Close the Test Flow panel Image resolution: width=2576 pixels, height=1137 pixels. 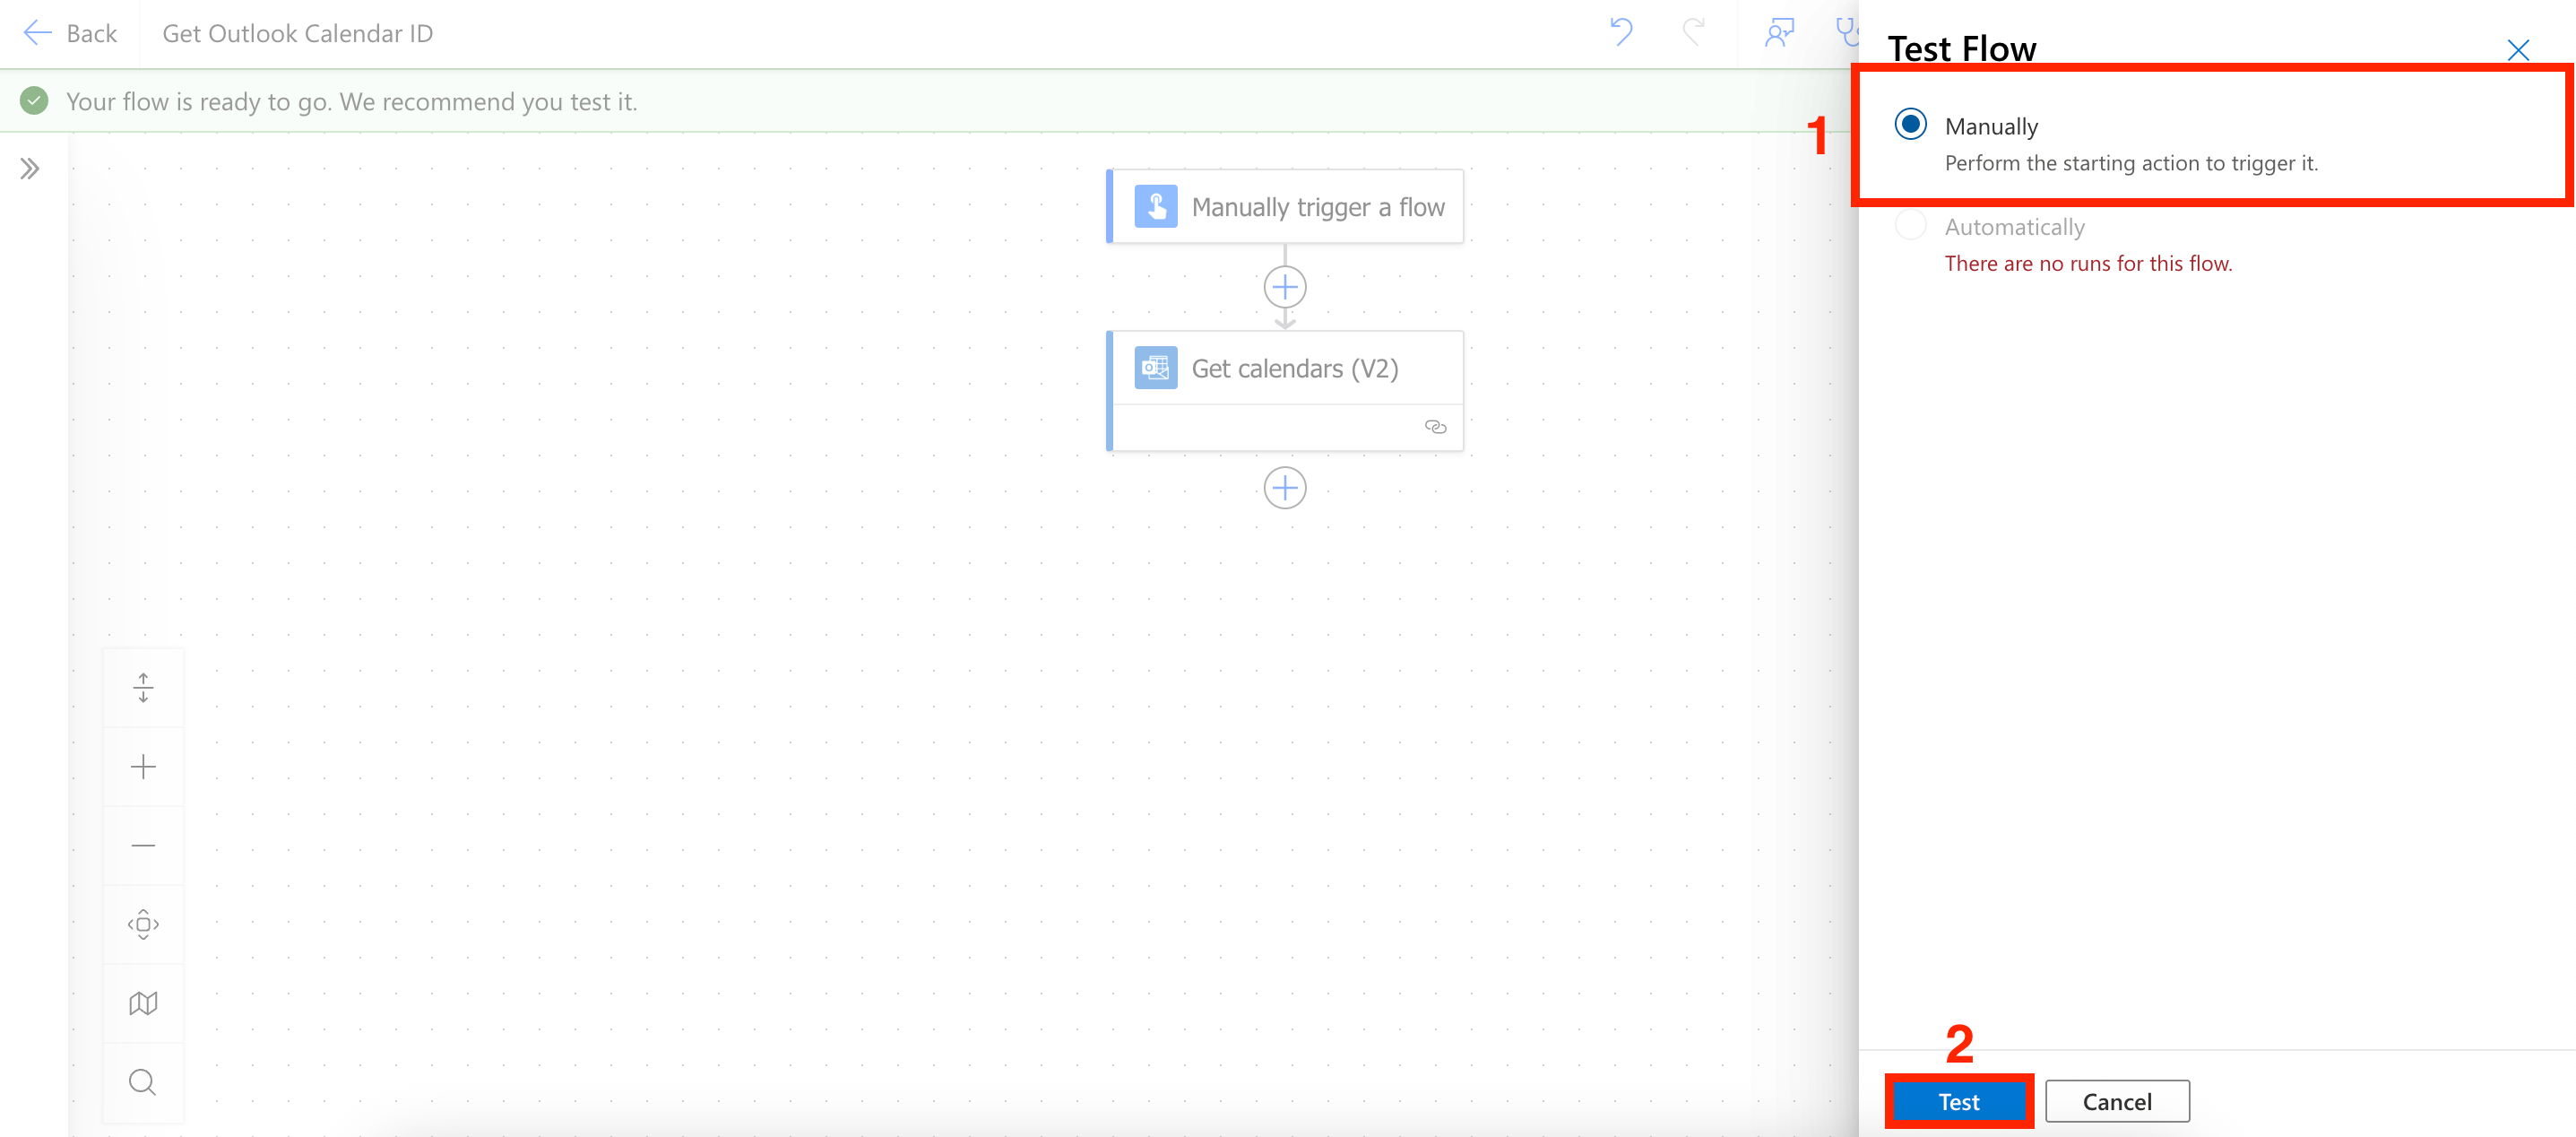click(2517, 50)
